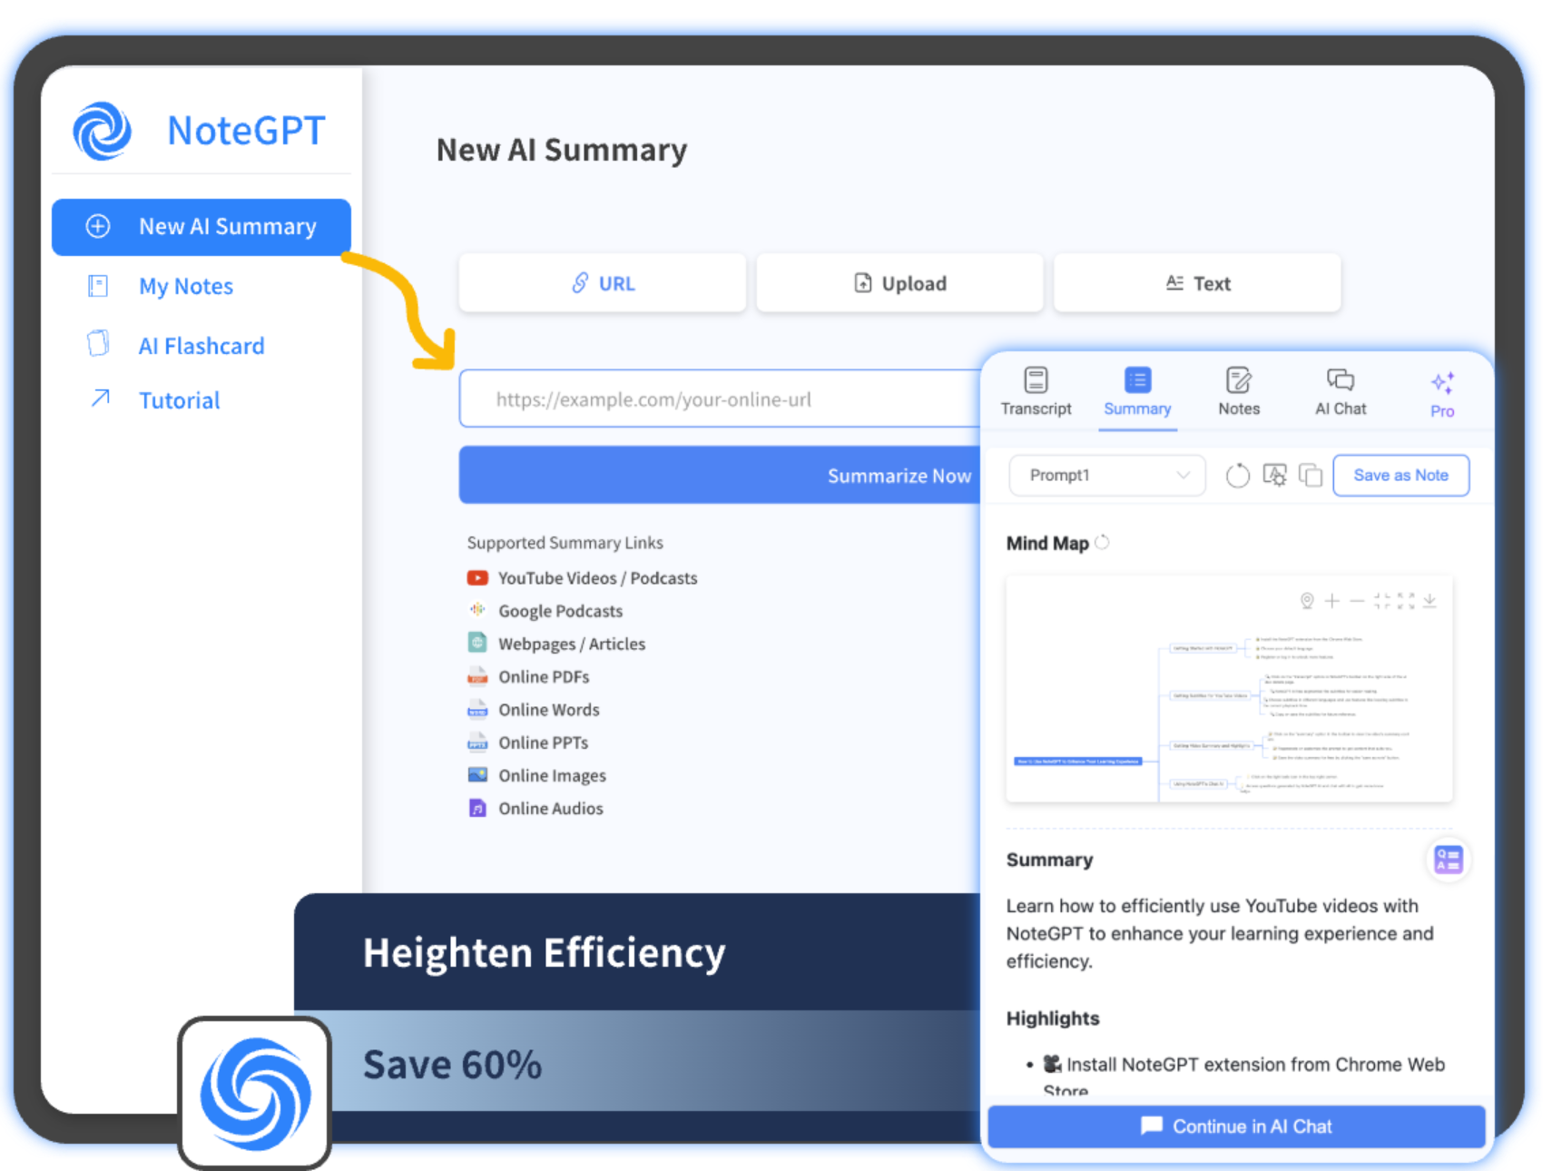Copy summary using the copy icon
This screenshot has width=1552, height=1171.
pyautogui.click(x=1310, y=476)
